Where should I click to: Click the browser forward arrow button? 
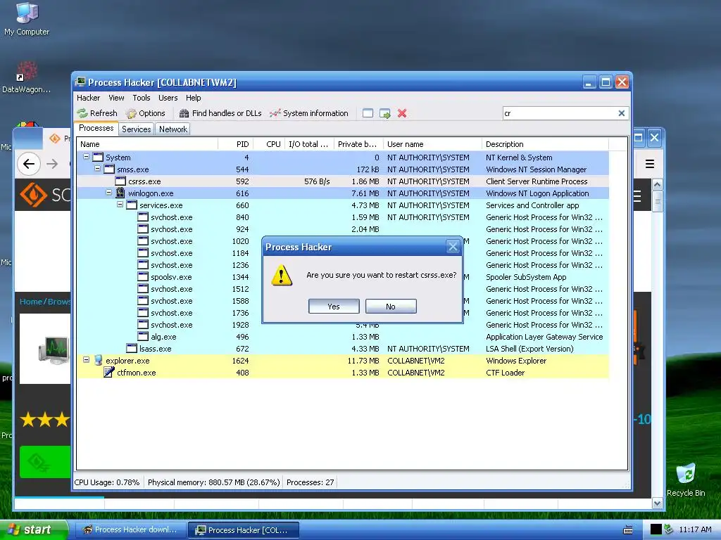52,164
